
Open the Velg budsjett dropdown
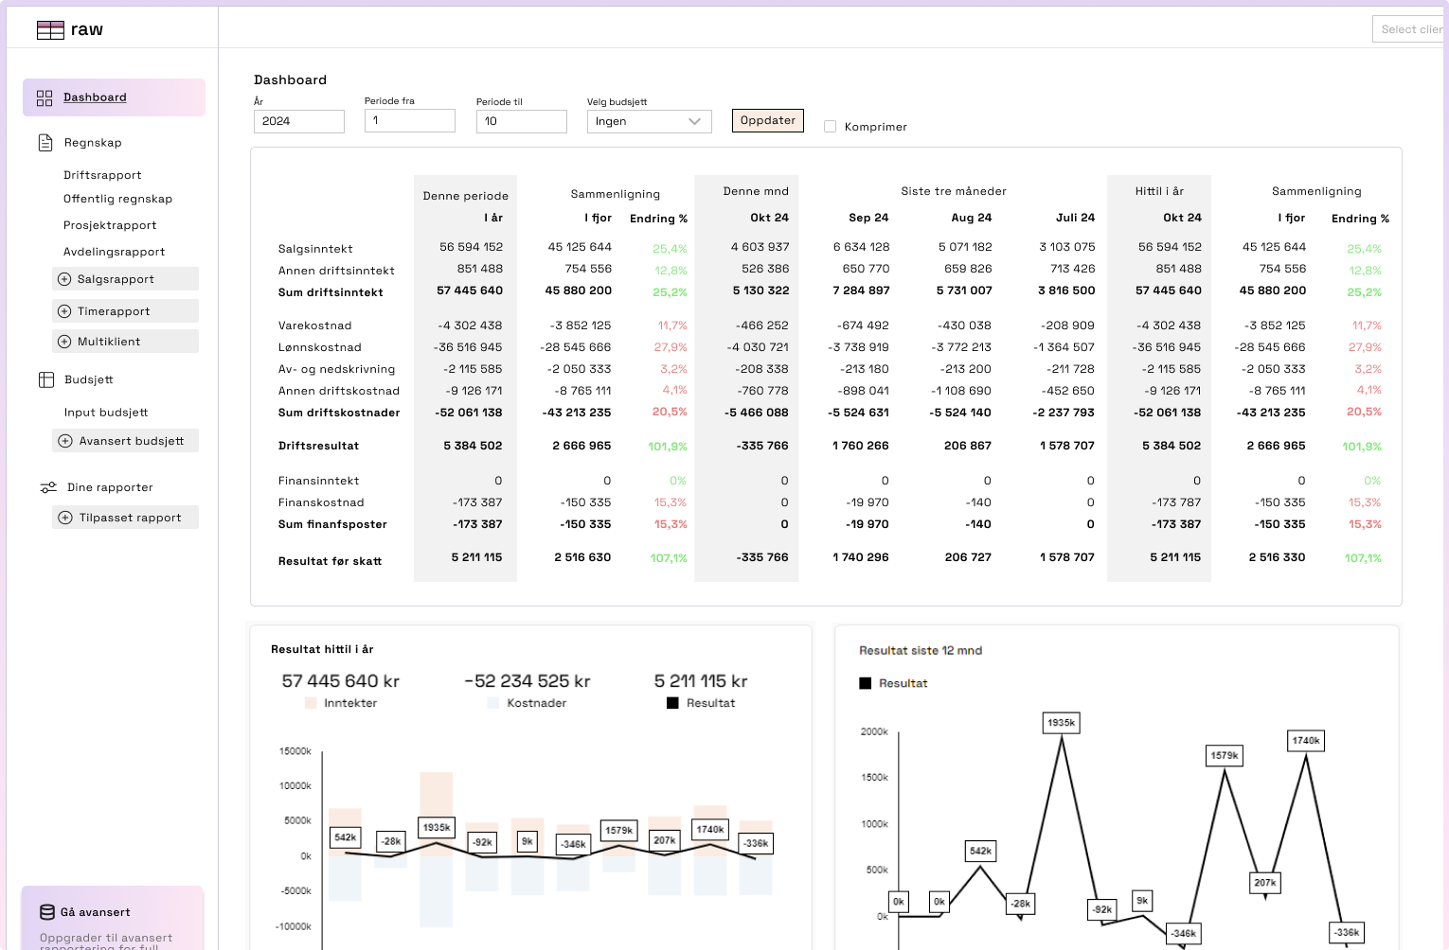(x=650, y=121)
